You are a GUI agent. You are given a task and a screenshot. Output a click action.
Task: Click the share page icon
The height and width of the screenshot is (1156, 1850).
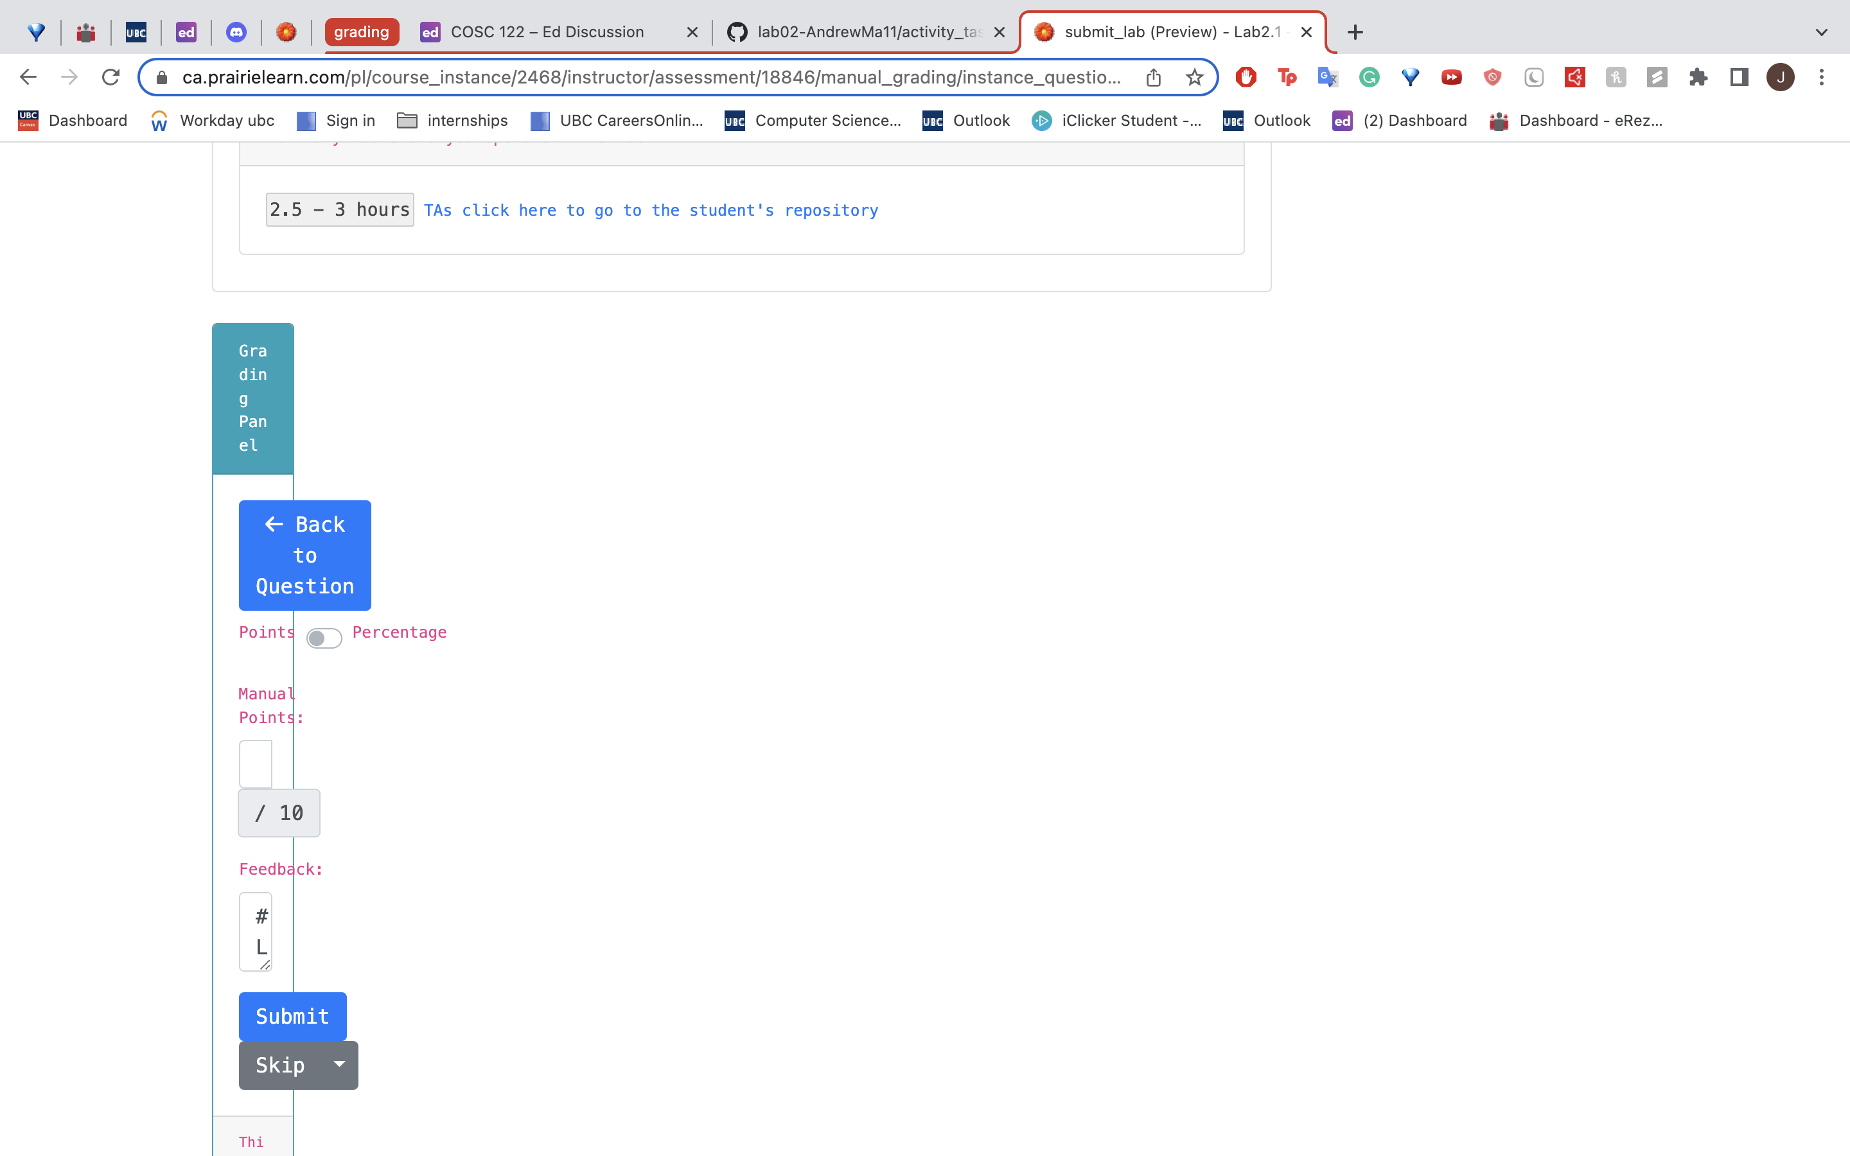tap(1154, 77)
